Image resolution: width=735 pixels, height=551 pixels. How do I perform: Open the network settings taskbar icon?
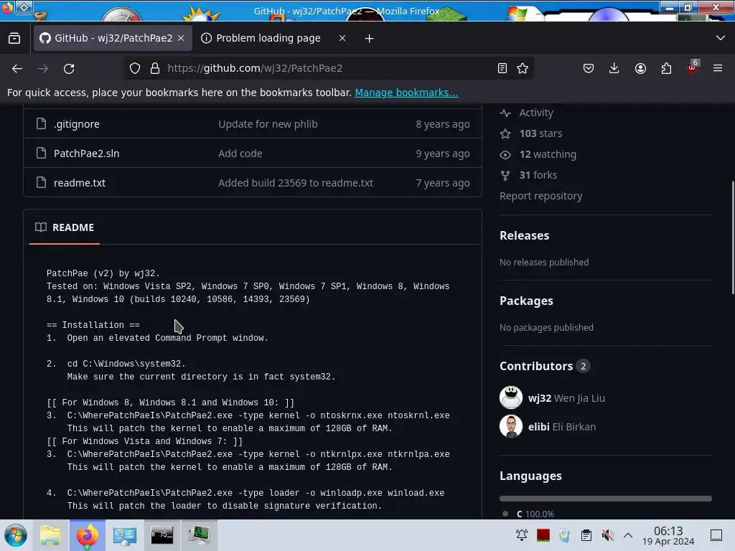pyautogui.click(x=125, y=535)
